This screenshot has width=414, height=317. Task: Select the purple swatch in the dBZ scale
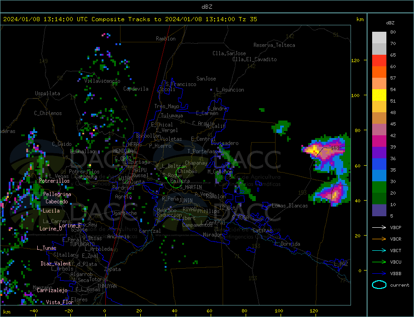point(379,153)
